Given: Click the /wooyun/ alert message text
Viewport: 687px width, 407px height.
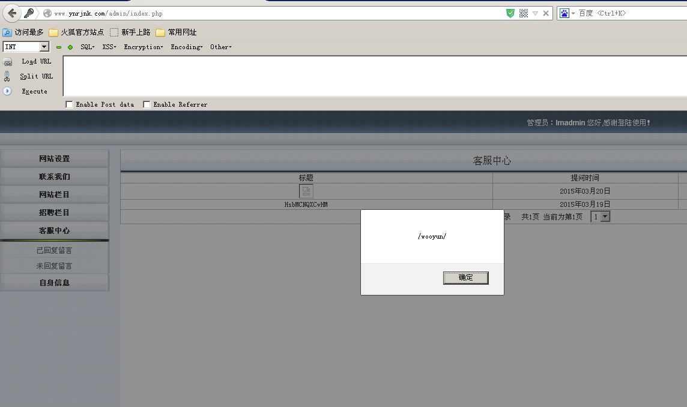Looking at the screenshot, I should (432, 237).
